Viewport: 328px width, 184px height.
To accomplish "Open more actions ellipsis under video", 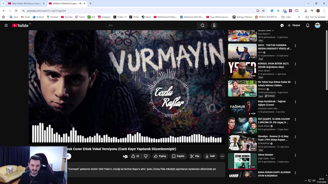I will click(222, 156).
